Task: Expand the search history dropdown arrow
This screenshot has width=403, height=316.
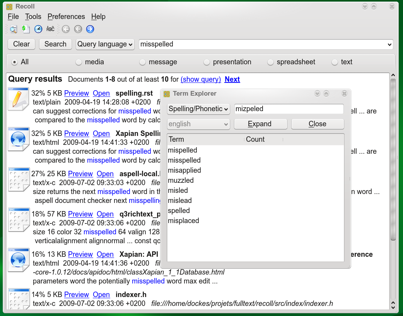Action: click(389, 45)
